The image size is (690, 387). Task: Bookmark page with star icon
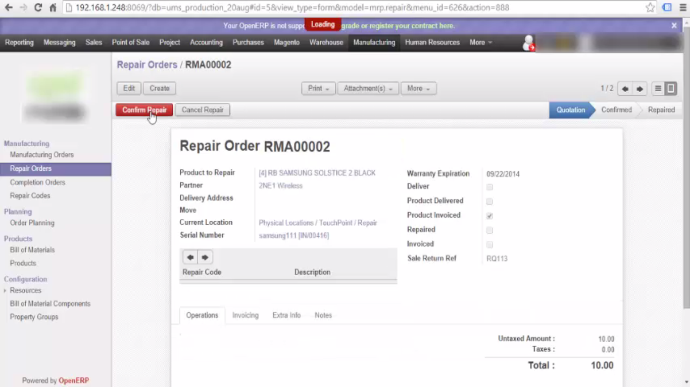point(650,8)
